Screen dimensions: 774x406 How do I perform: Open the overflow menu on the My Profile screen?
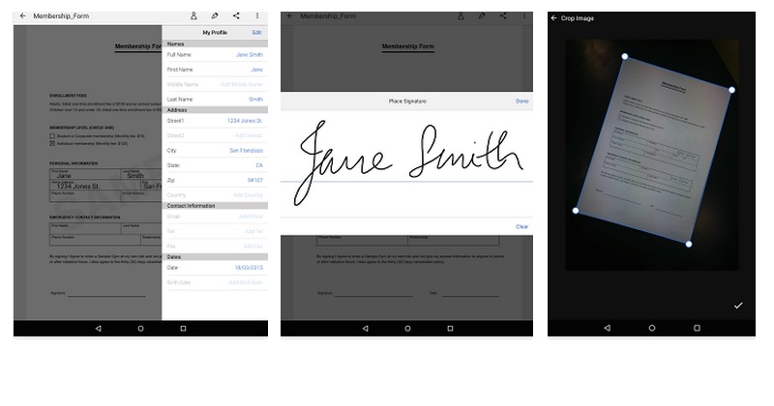point(257,15)
